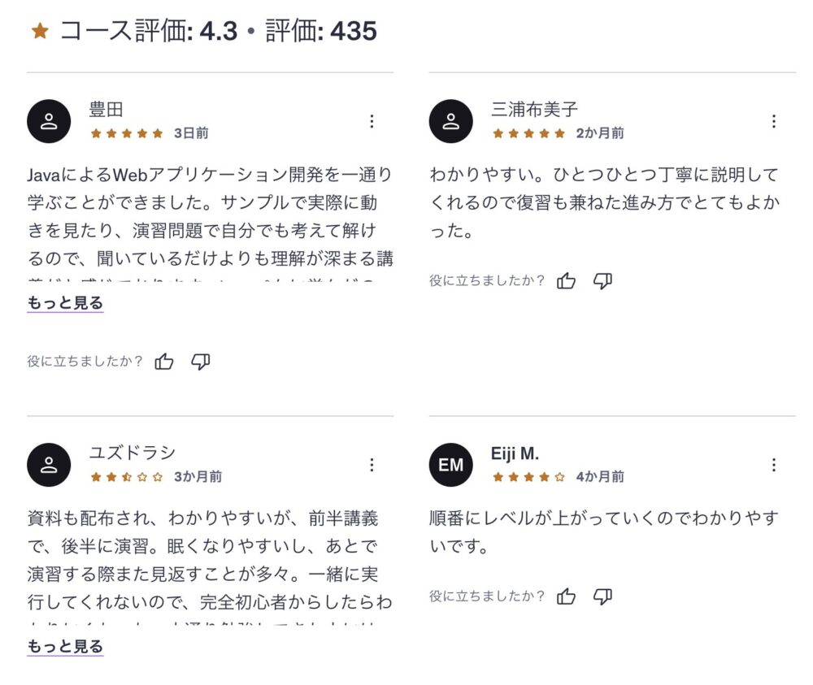Click the EM avatar for Eiji M.
Image resolution: width=813 pixels, height=685 pixels.
pos(450,465)
